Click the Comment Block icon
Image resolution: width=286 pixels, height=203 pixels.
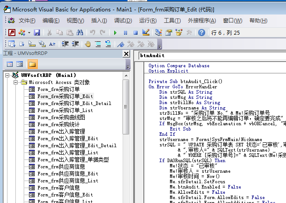coord(98,44)
